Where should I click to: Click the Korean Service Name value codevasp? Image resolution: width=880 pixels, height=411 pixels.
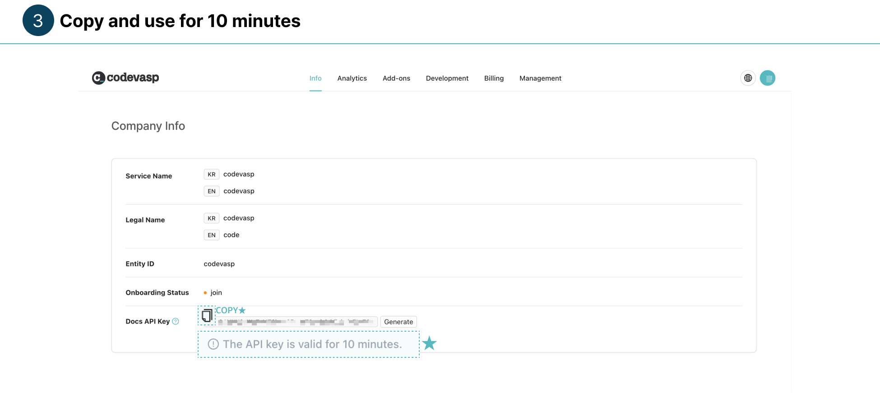pos(239,174)
